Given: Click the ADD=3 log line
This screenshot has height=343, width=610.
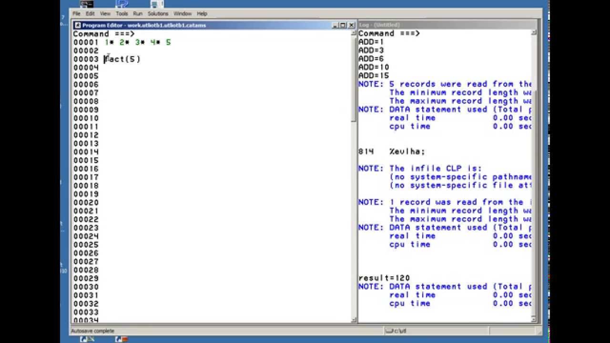Looking at the screenshot, I should (371, 50).
